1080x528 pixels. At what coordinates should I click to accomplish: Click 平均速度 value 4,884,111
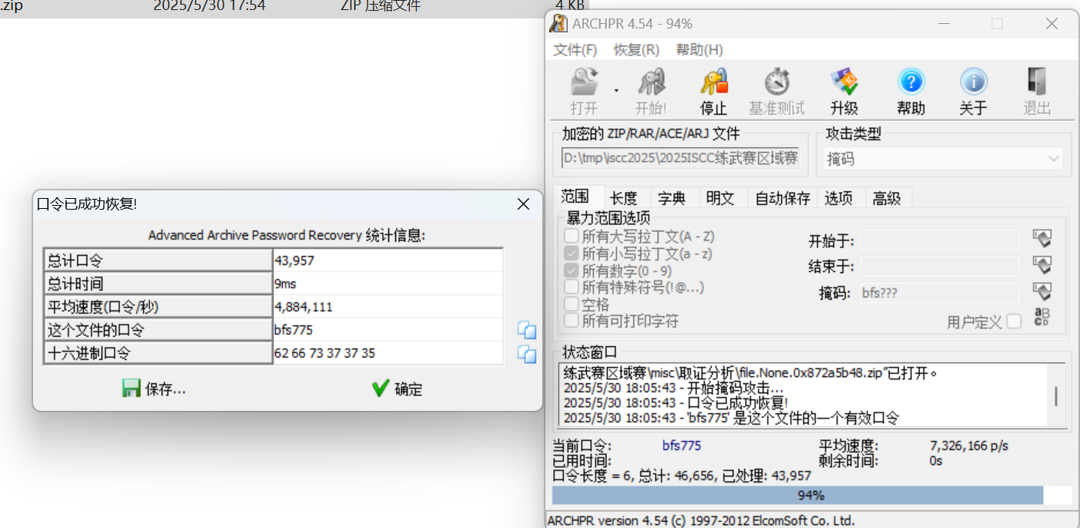click(304, 307)
